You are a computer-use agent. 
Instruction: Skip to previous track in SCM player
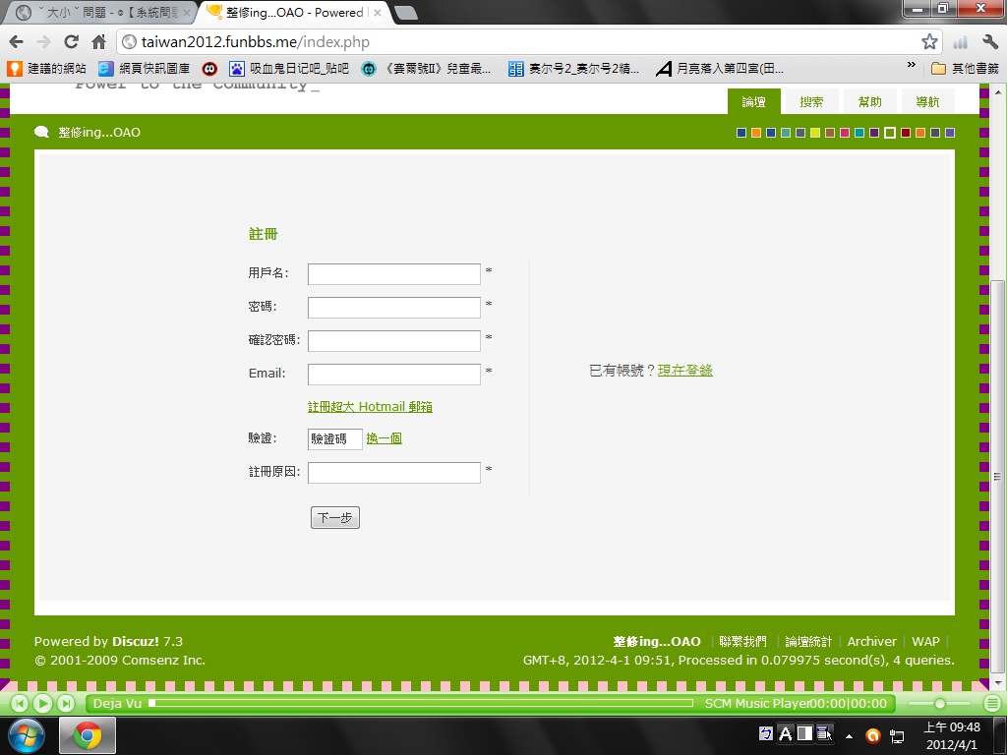click(20, 703)
